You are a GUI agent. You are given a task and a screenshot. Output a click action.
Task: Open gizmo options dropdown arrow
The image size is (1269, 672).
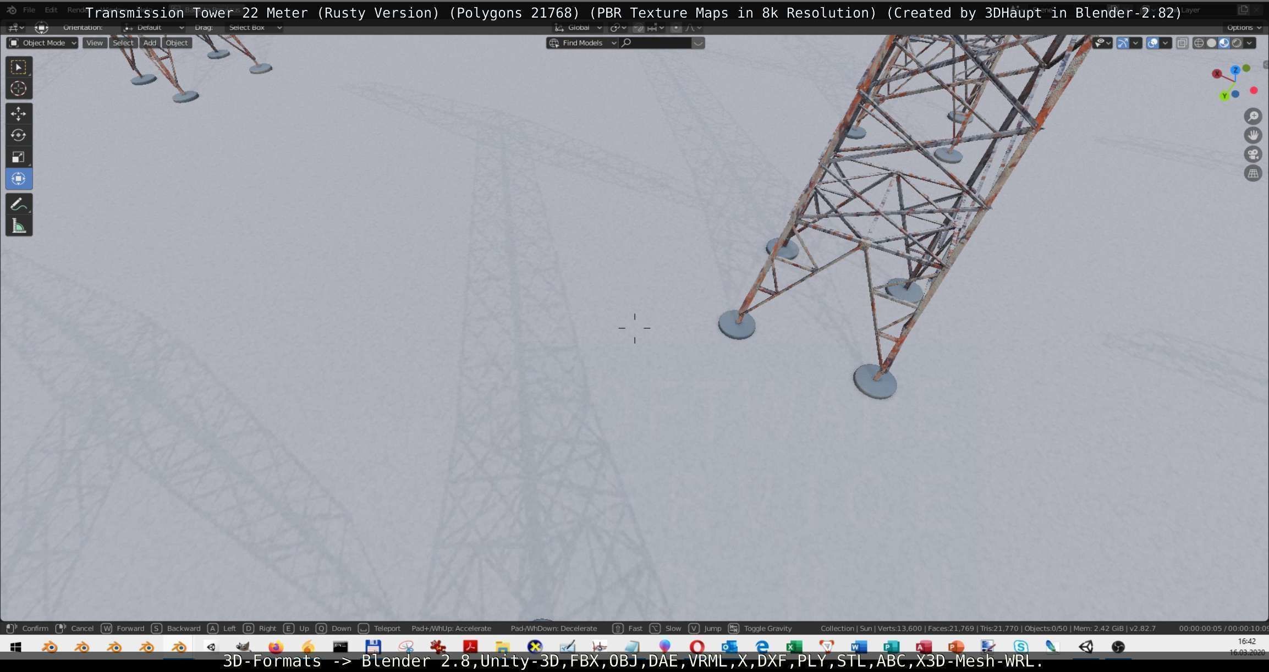point(1136,43)
